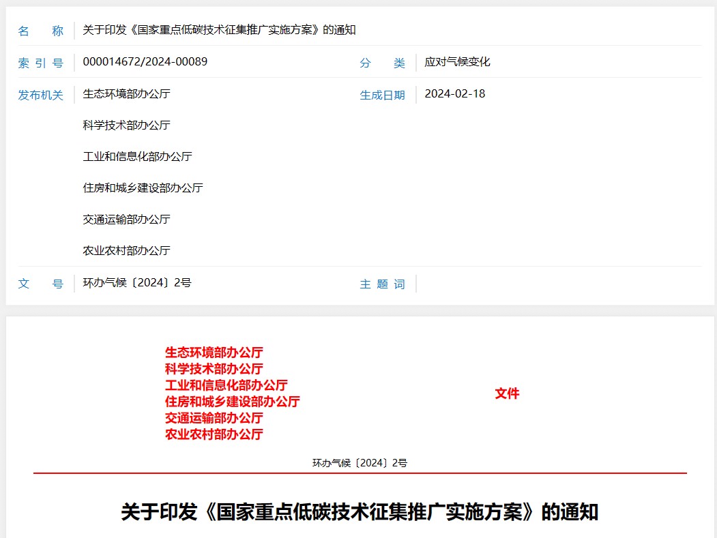717x538 pixels.
Task: Click black 住房和城乡建设部办公厅 in the info table
Action: 143,188
